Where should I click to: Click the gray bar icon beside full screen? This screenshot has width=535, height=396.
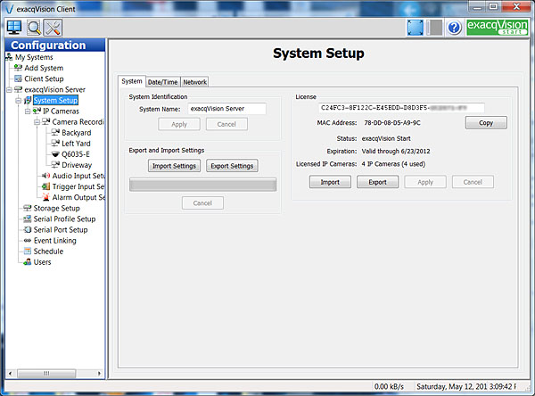[x=435, y=28]
